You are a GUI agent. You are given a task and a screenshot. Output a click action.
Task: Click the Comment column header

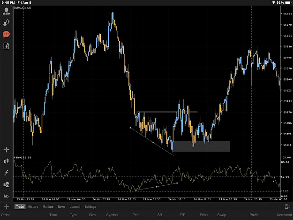[284, 215]
